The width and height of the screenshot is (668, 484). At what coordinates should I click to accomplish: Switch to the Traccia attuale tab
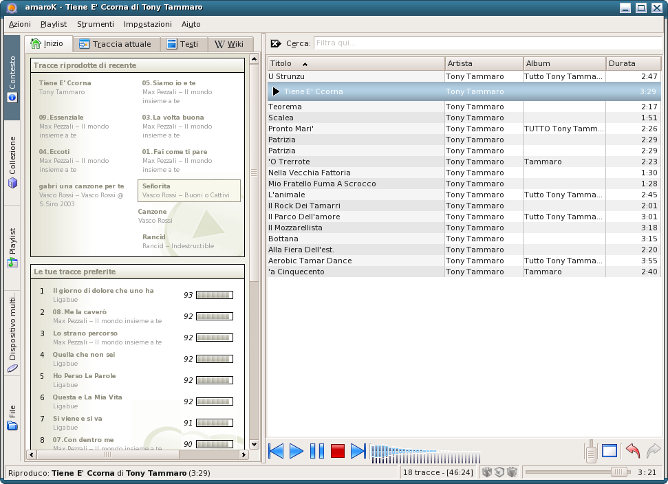[x=116, y=44]
